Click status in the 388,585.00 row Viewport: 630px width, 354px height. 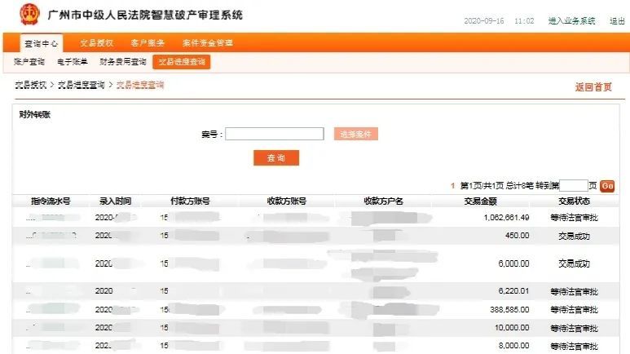point(574,310)
